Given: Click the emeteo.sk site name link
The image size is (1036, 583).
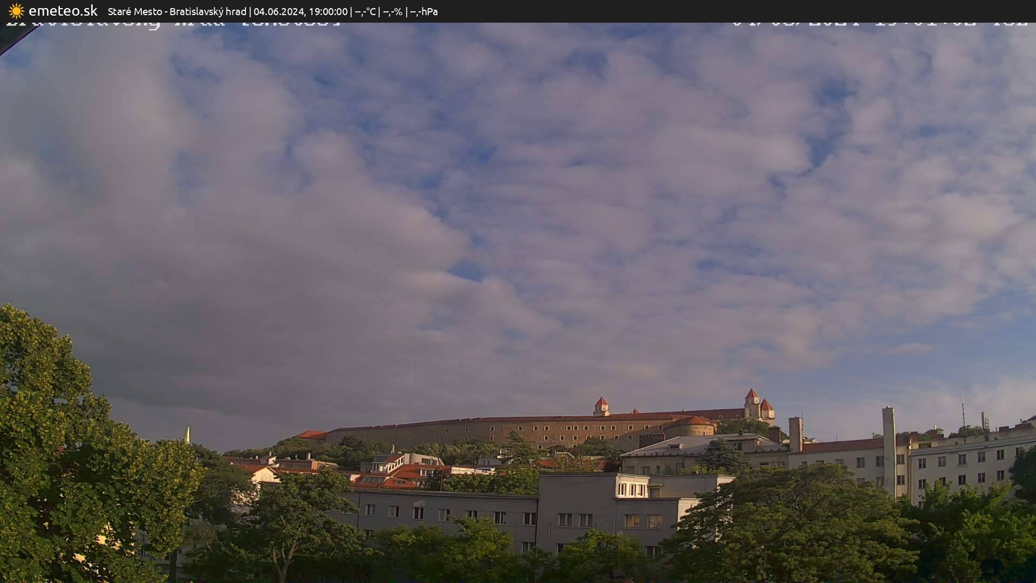Looking at the screenshot, I should 63,11.
